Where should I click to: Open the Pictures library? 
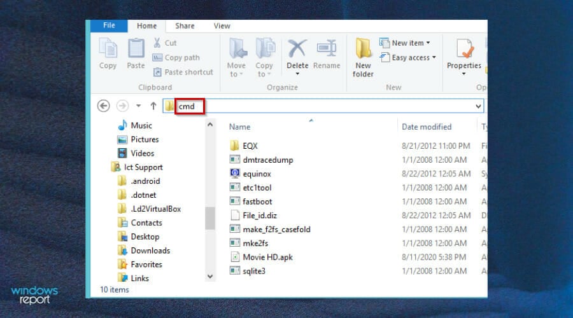[138, 139]
